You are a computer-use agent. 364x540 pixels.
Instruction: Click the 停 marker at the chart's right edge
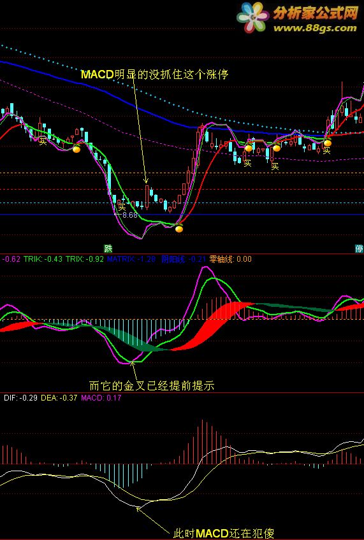[360, 248]
